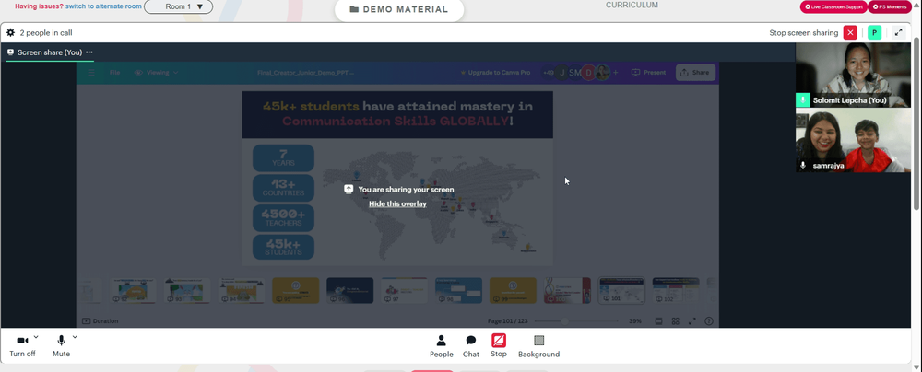
Task: Select slide thumbnail 94
Action: (241, 290)
